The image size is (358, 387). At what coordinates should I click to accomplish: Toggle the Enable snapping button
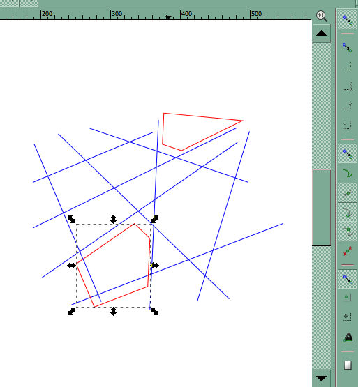coord(348,20)
